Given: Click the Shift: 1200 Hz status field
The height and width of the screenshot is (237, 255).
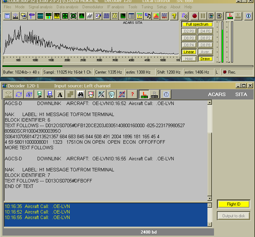Looking at the screenshot, I should [x=169, y=72].
